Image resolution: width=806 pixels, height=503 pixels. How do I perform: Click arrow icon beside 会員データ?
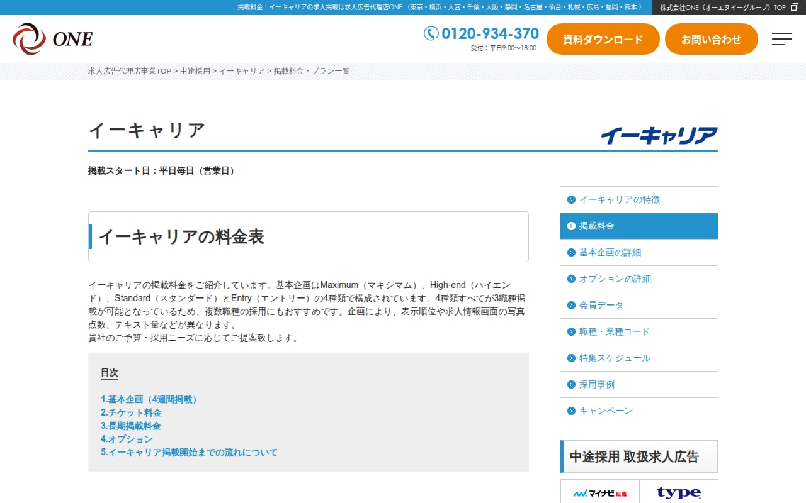click(x=571, y=306)
